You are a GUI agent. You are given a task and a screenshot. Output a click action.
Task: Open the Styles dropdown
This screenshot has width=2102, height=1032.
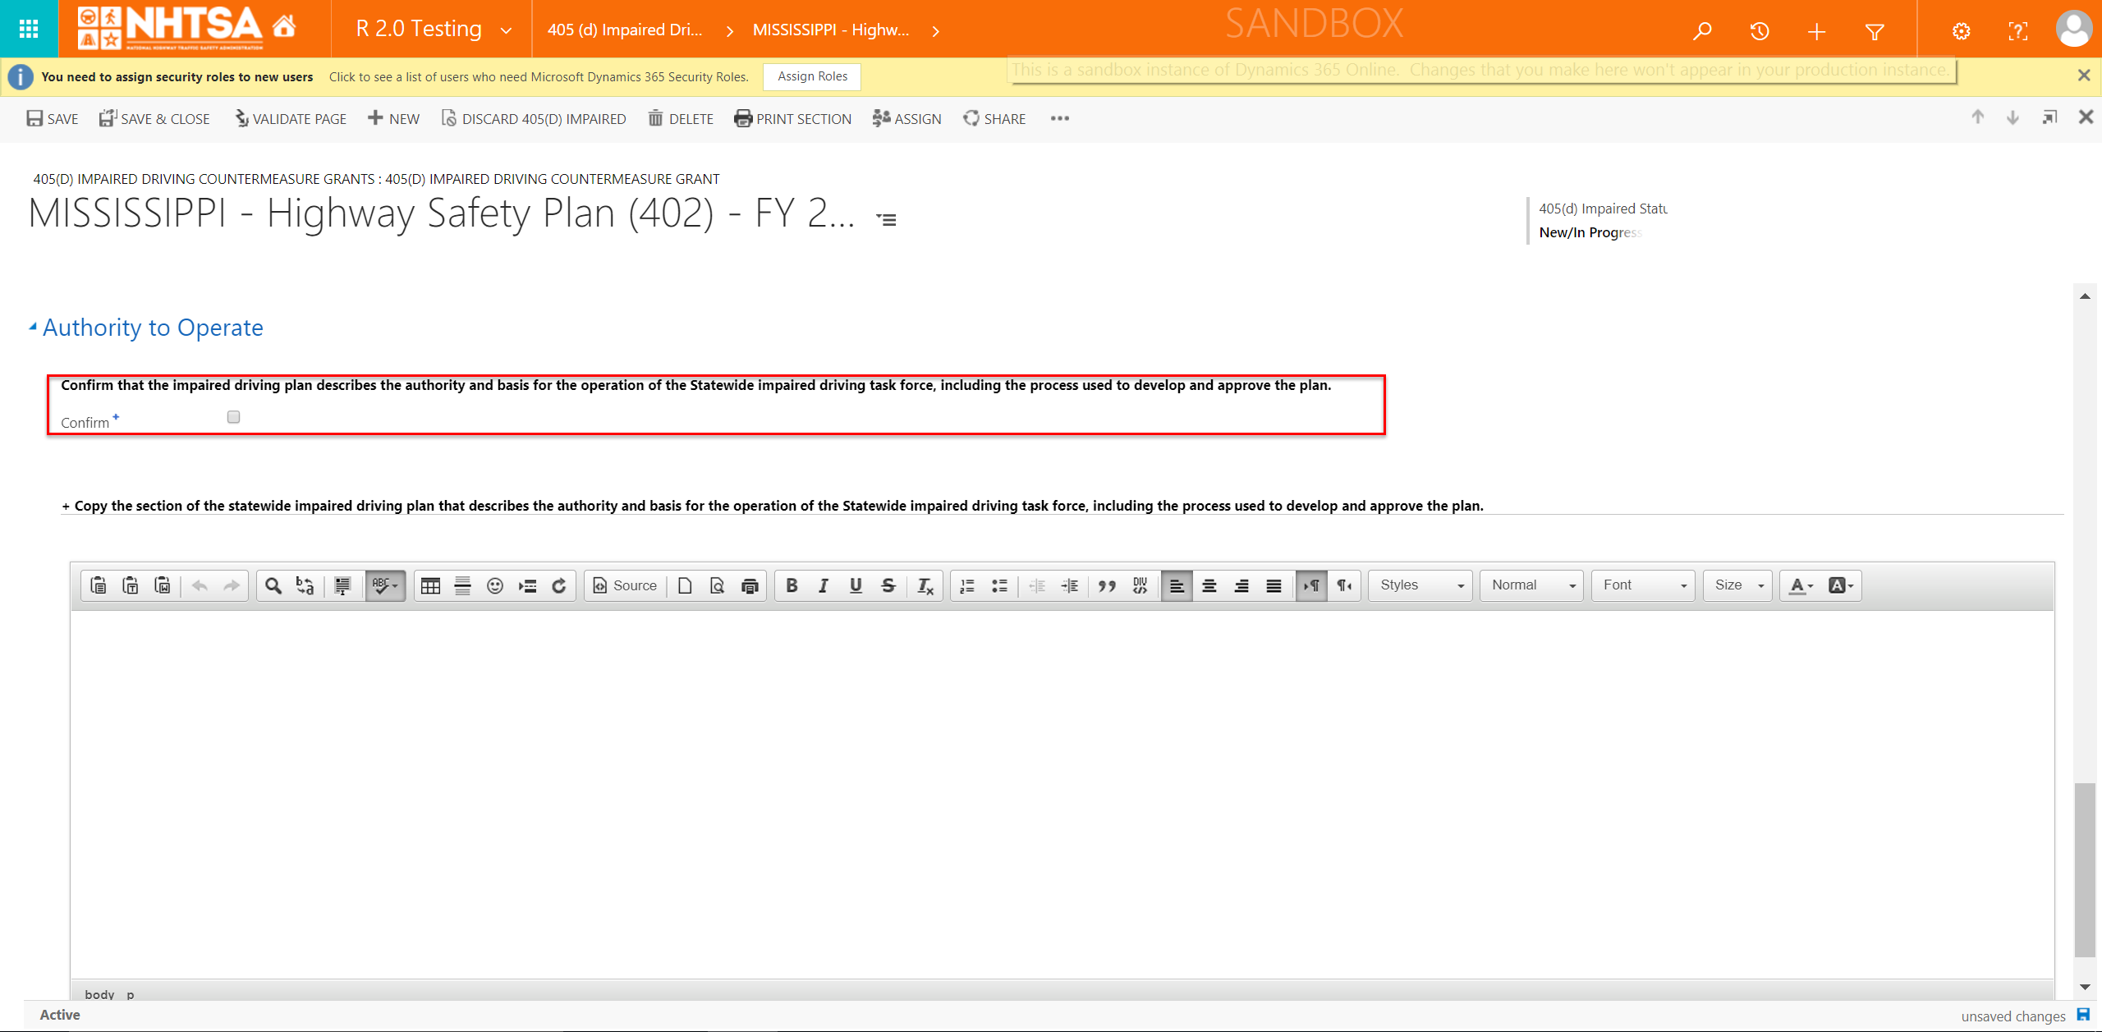pos(1420,585)
